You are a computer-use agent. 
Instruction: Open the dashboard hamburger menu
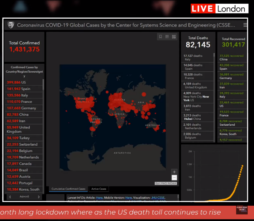click(245, 25)
